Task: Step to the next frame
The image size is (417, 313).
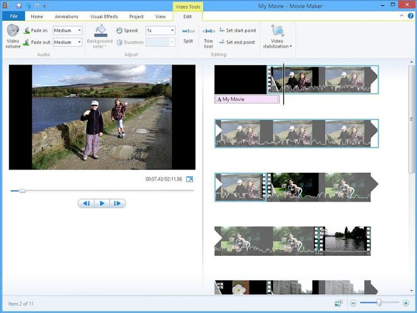Action: click(117, 203)
